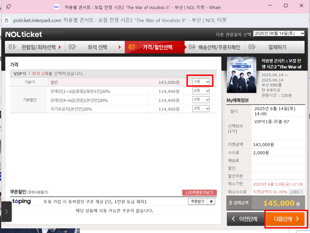Screen dimensions: 310x233
Task: Click the pin window icon
Action: click(8, 7)
